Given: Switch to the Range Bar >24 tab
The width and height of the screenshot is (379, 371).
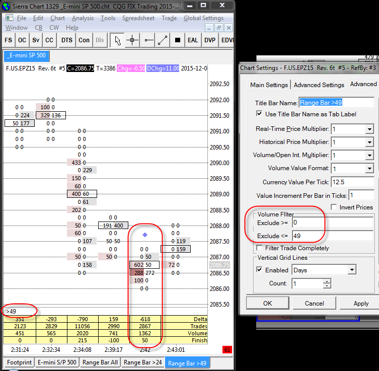Looking at the screenshot, I should point(142,362).
